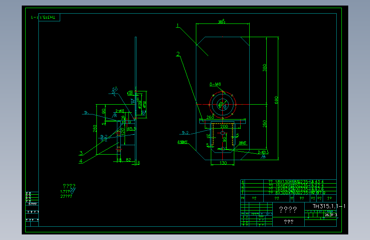Select the 2-φ21.5 hole callout

point(263,152)
